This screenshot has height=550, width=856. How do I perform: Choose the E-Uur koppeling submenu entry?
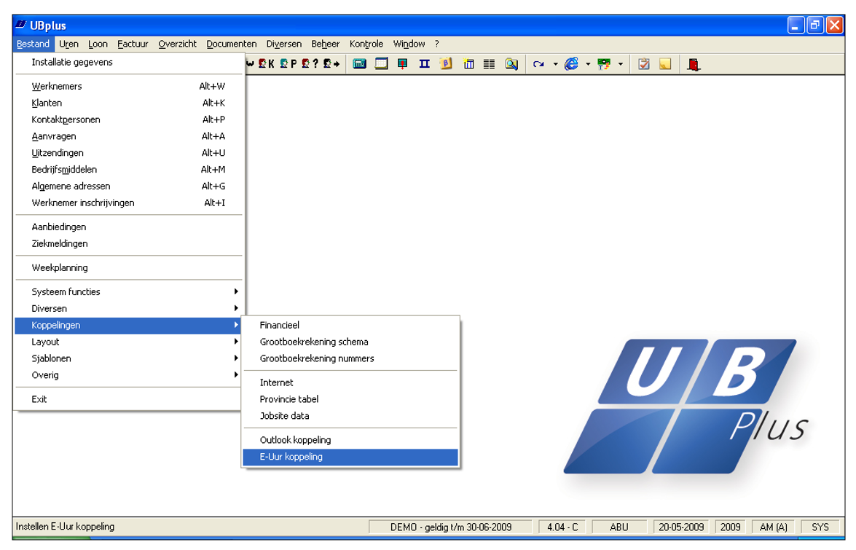[x=350, y=457]
